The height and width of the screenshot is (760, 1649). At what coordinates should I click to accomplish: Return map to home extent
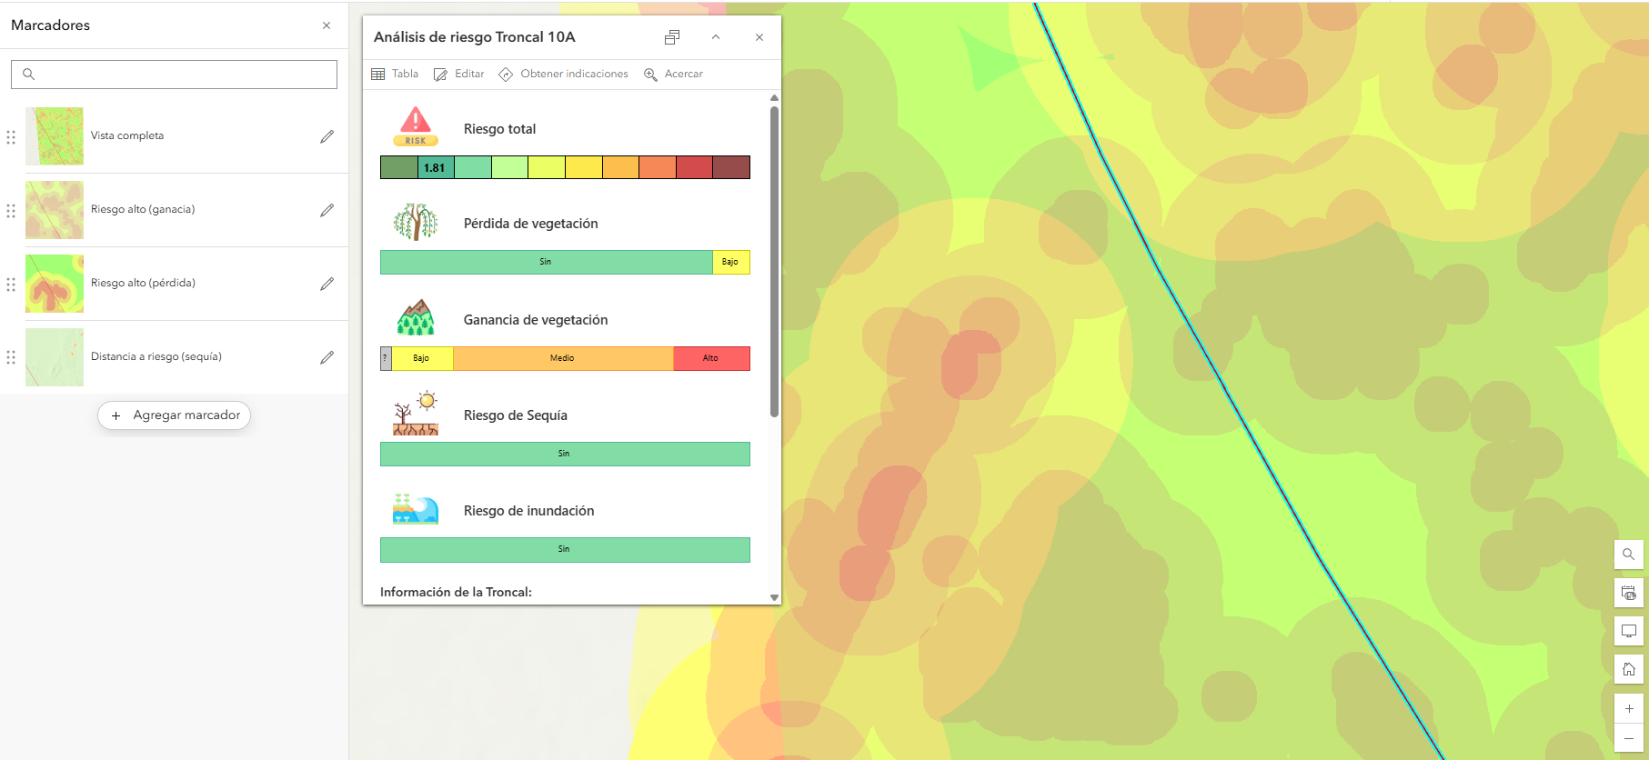pyautogui.click(x=1629, y=669)
